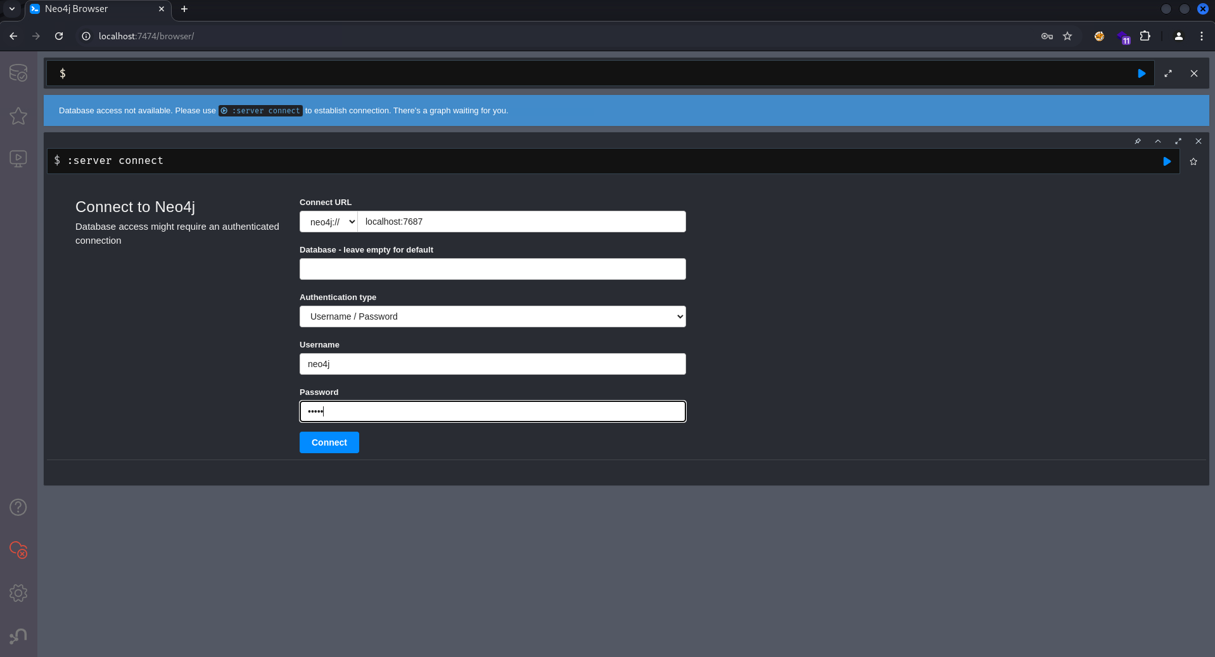Open the Favorites star sidebar panel

point(18,116)
